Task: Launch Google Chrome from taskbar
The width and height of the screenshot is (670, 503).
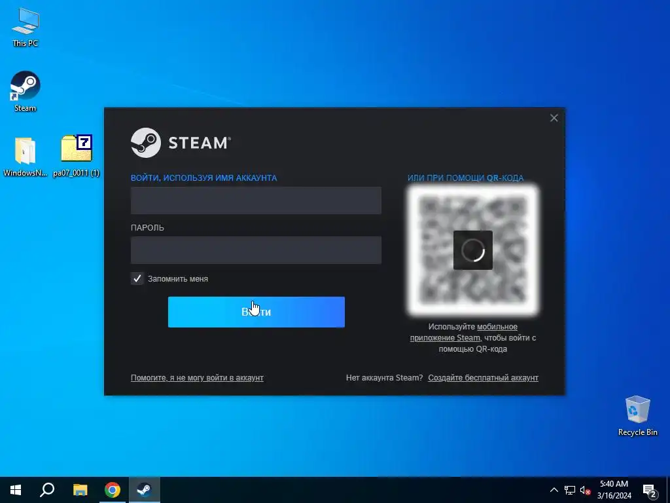Action: click(x=113, y=490)
